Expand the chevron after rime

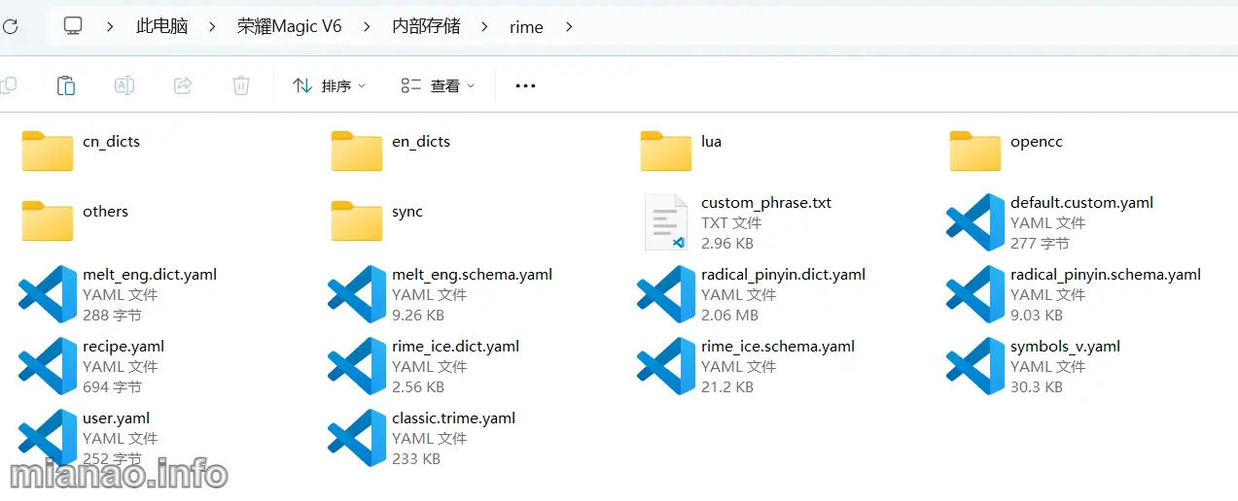coord(569,26)
